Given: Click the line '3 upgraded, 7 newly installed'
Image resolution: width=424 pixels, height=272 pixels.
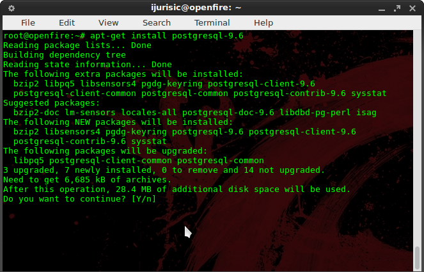Looking at the screenshot, I should pyautogui.click(x=164, y=170).
